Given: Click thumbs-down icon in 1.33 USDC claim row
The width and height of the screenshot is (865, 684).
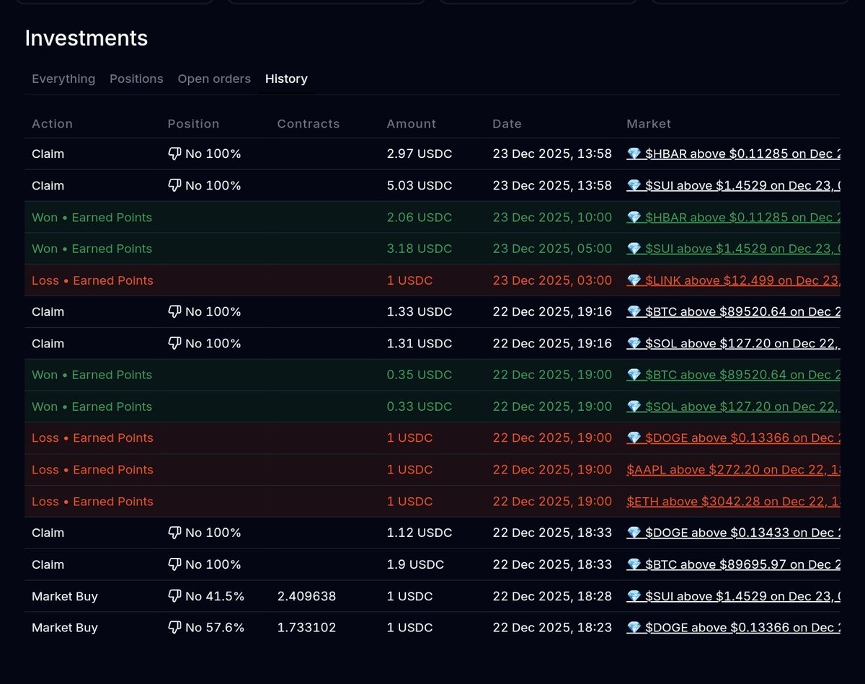Looking at the screenshot, I should pos(174,312).
